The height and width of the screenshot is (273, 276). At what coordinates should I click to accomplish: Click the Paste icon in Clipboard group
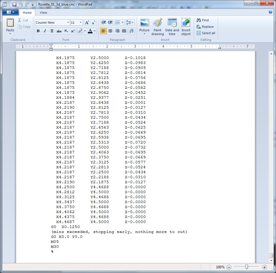10,23
